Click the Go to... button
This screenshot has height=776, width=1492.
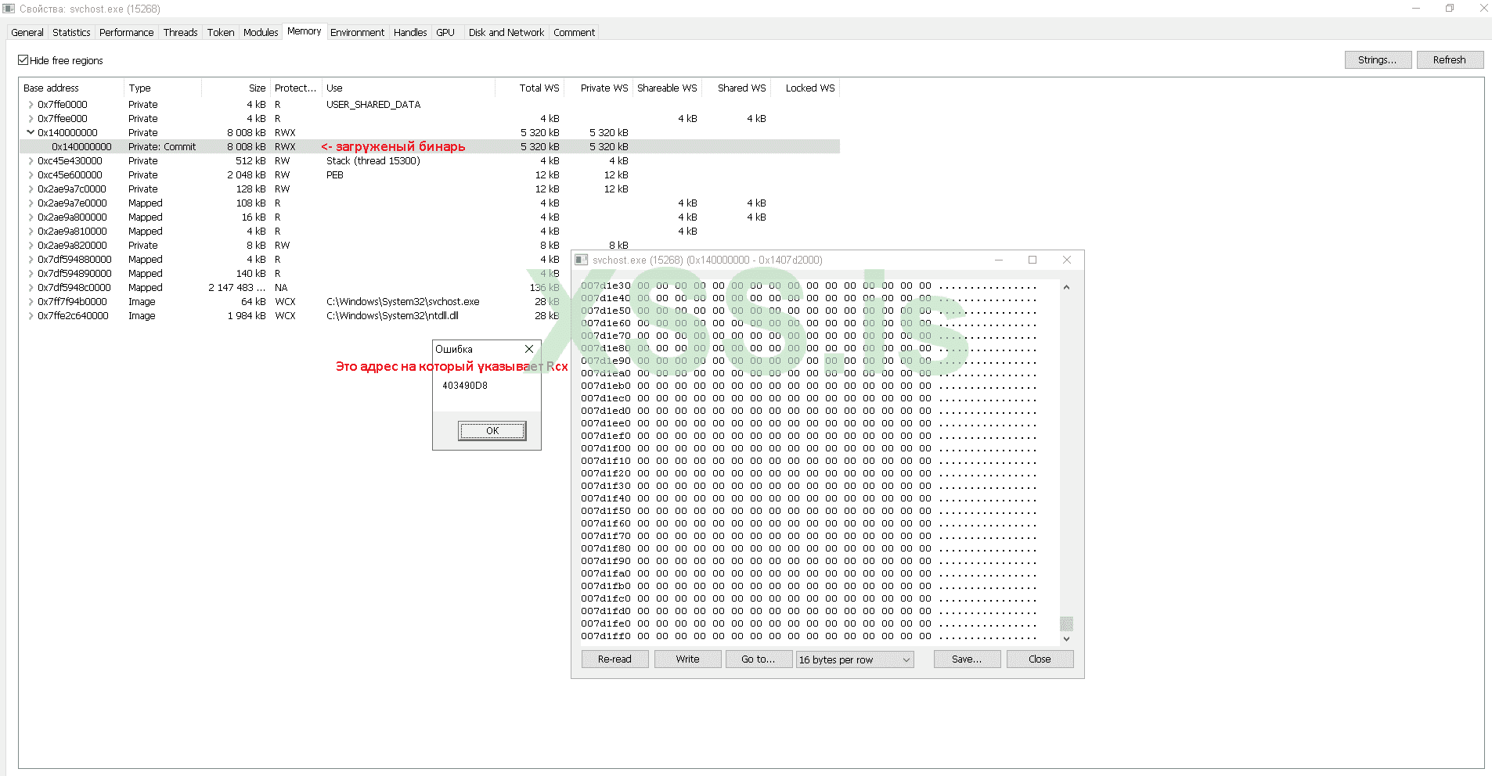point(759,659)
